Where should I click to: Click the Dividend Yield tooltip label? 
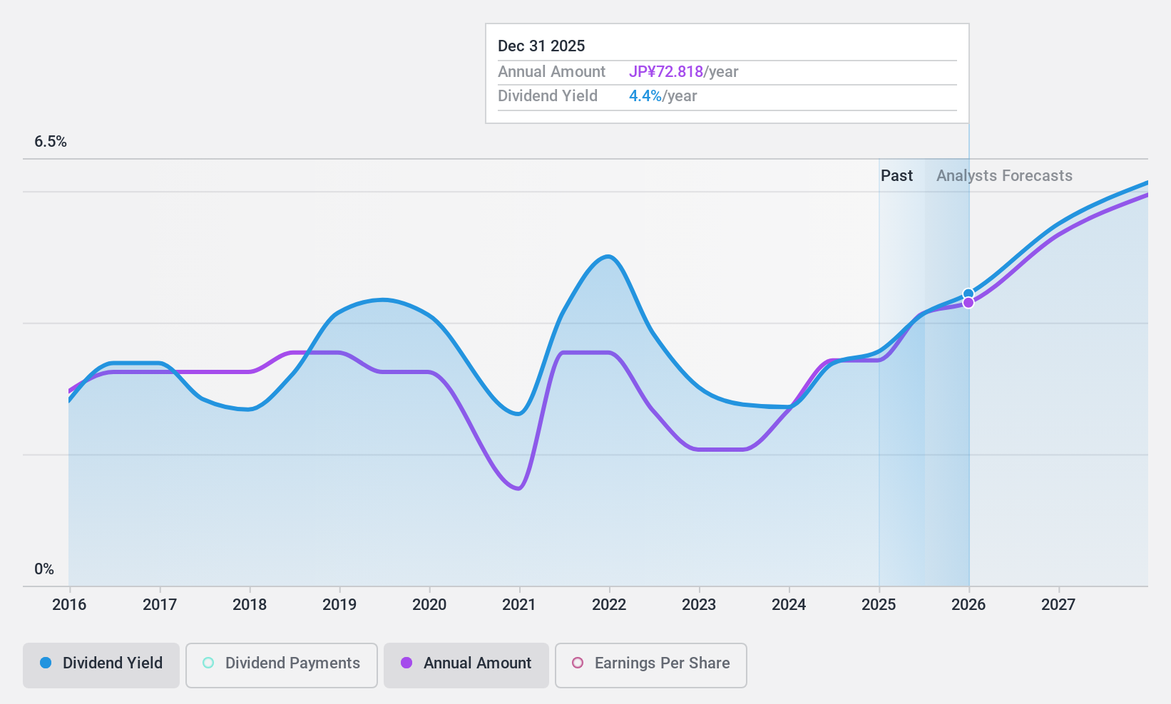[x=548, y=96]
